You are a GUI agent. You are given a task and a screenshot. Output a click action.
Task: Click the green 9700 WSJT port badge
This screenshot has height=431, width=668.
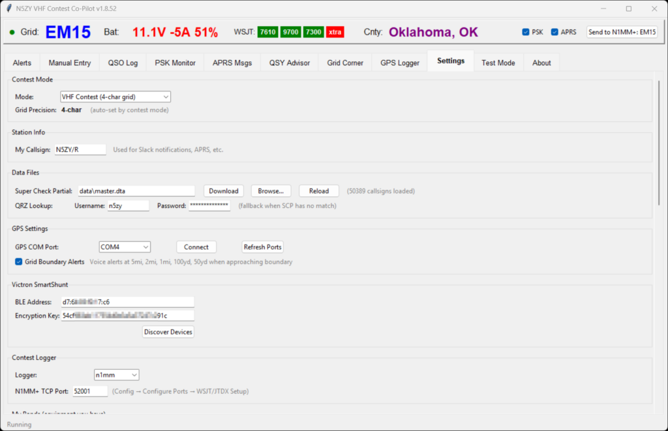pyautogui.click(x=290, y=33)
